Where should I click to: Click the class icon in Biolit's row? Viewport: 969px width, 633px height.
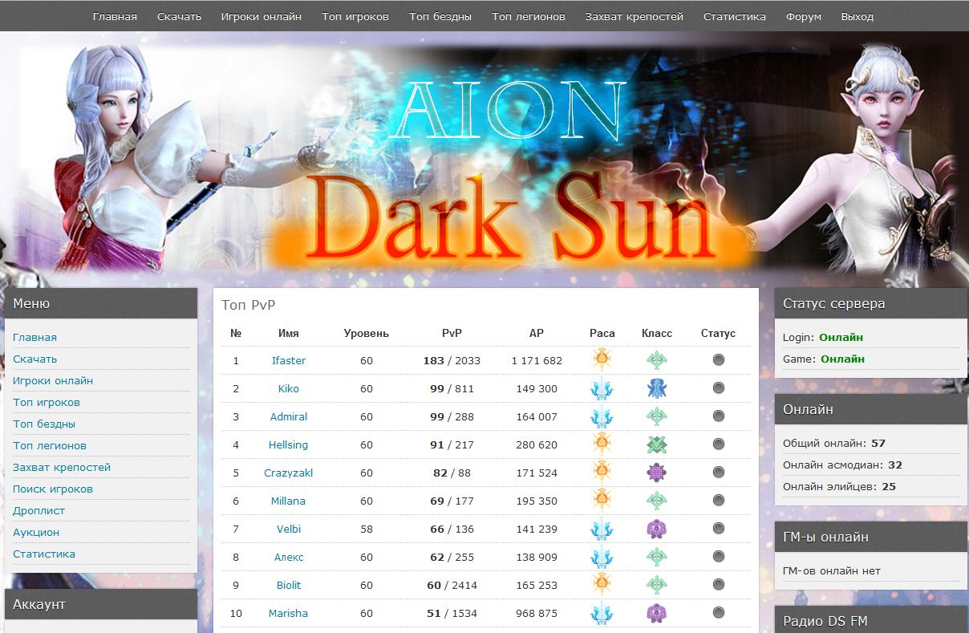pyautogui.click(x=657, y=585)
